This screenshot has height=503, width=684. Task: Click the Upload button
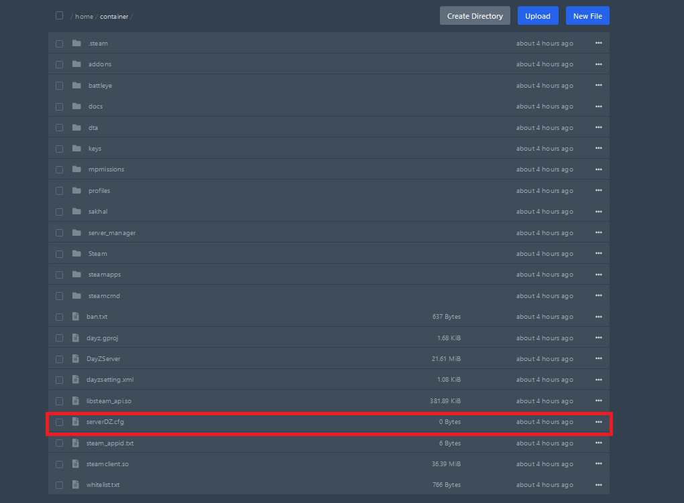coord(538,15)
